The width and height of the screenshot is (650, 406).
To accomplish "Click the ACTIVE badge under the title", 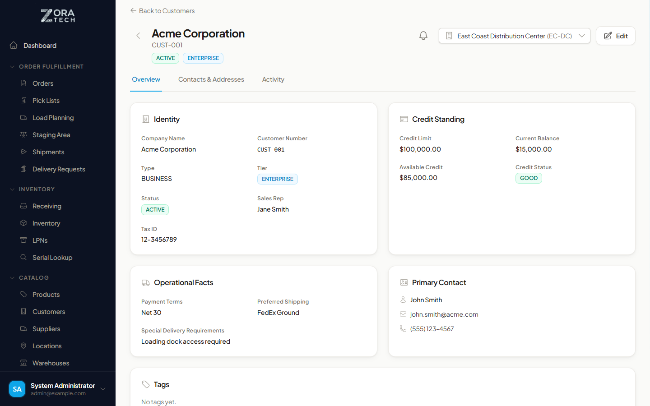I will pos(166,58).
